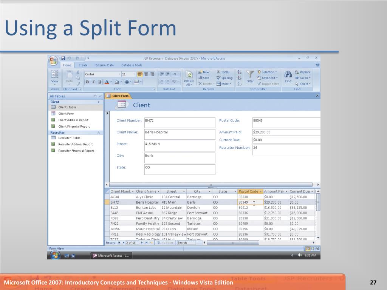Viewport: 387px width, 290px height.
Task: Click Totals in Records group
Action: (223, 72)
